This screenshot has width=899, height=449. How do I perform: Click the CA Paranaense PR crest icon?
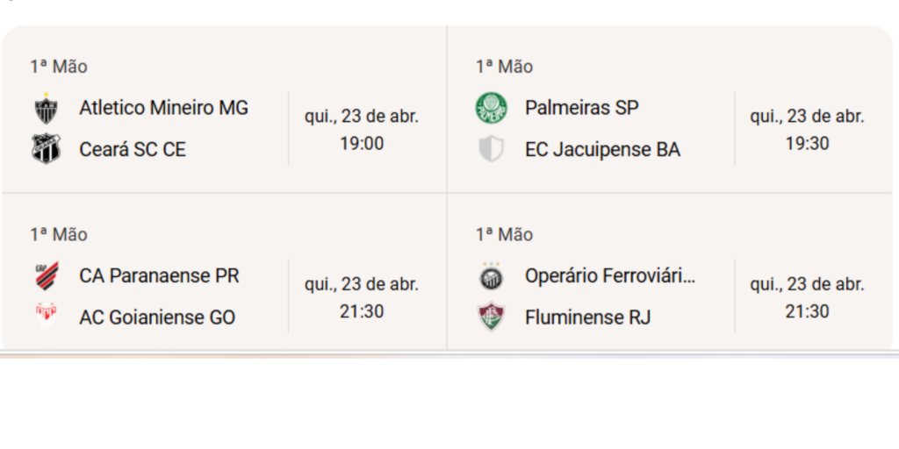click(x=46, y=275)
